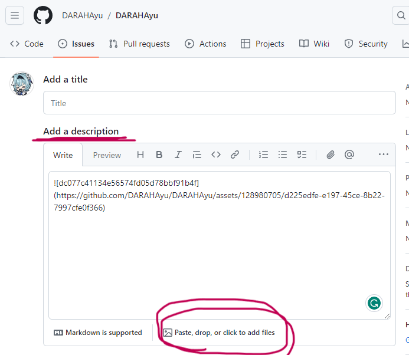Go to GitHub home via Octocat logo
This screenshot has width=409, height=355.
pyautogui.click(x=43, y=15)
